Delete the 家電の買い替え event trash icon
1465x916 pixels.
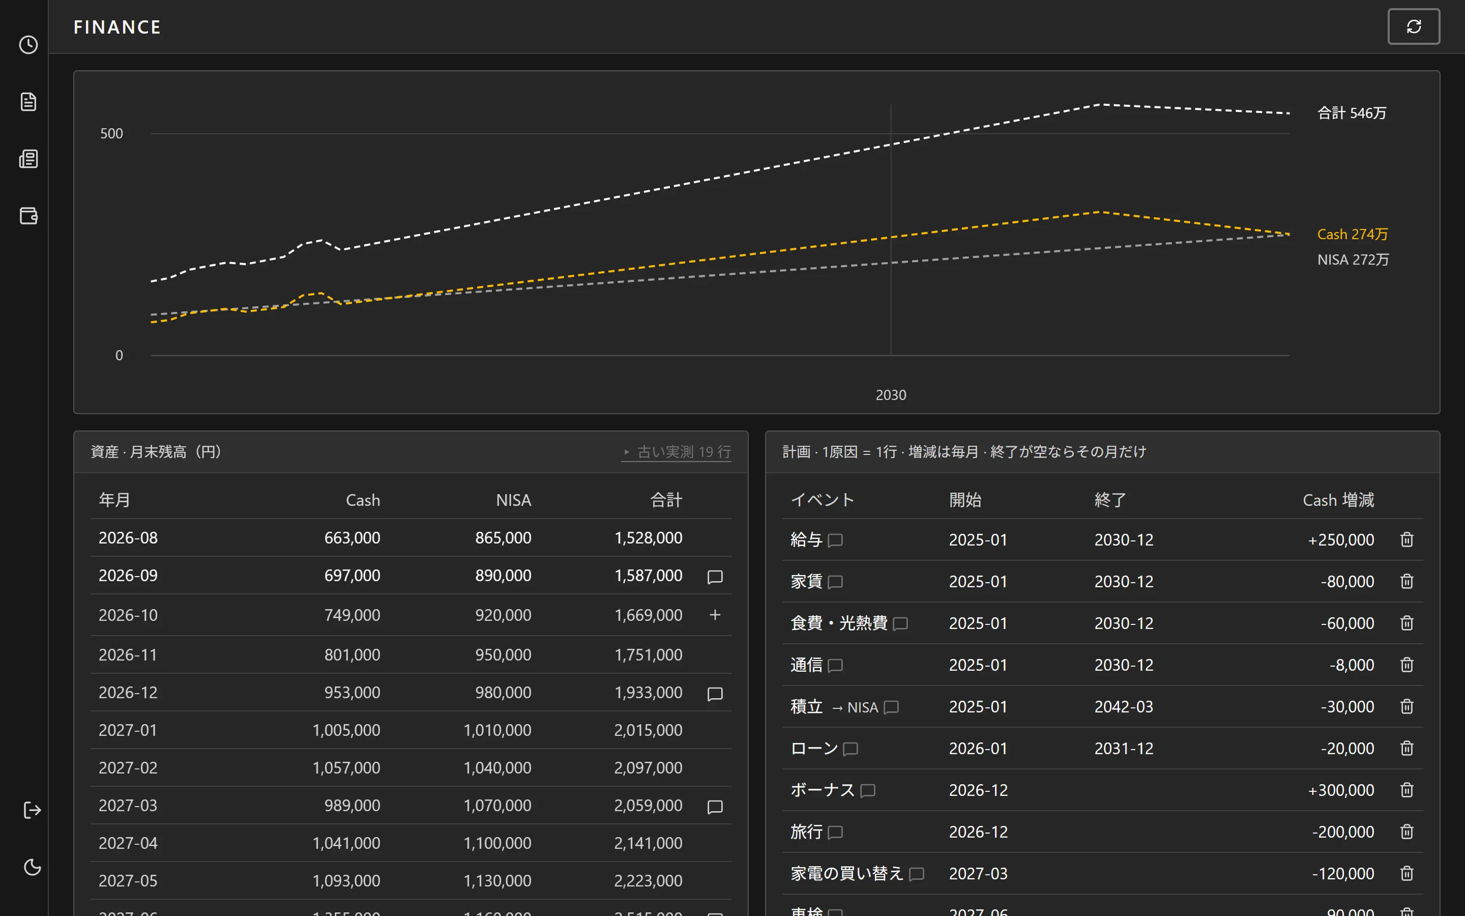1407,874
